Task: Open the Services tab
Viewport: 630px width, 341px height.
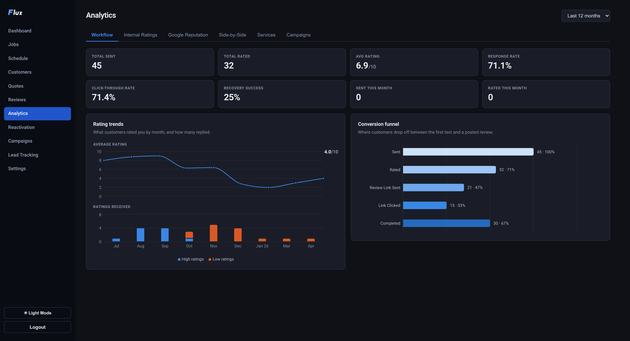Action: tap(266, 35)
